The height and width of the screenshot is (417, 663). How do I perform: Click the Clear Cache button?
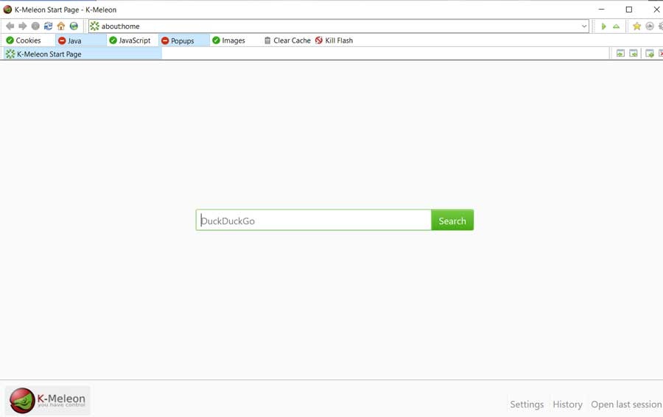(x=287, y=40)
